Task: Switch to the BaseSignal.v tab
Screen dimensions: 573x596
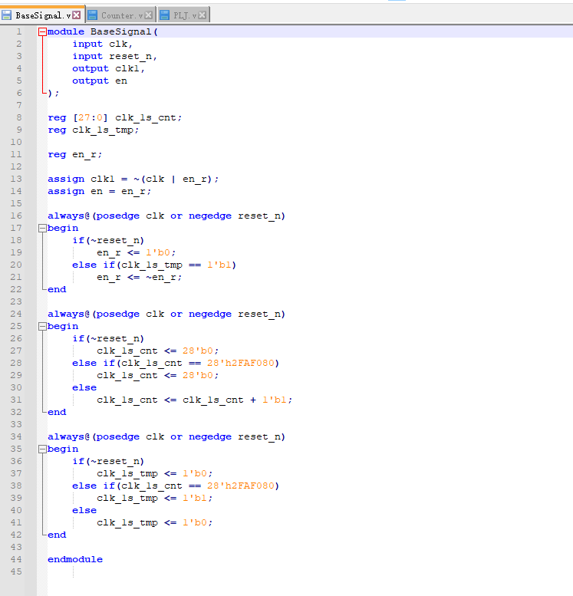Action: (x=42, y=15)
